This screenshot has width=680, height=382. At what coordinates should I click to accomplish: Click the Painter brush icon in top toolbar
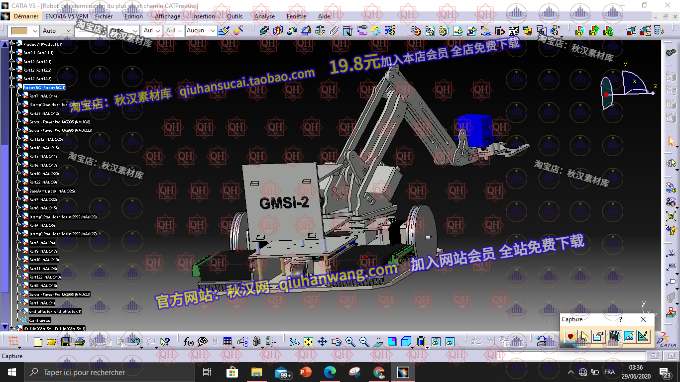point(224,31)
